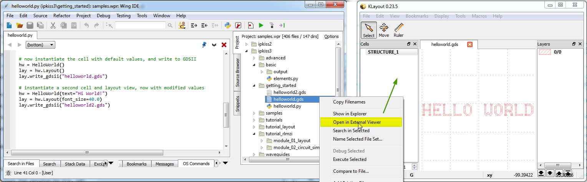Click the toolbar search input field
587x182 pixels.
tap(140, 25)
